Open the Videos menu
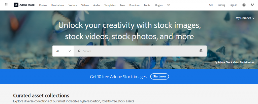This screenshot has width=258, height=104. pyautogui.click(x=85, y=5)
